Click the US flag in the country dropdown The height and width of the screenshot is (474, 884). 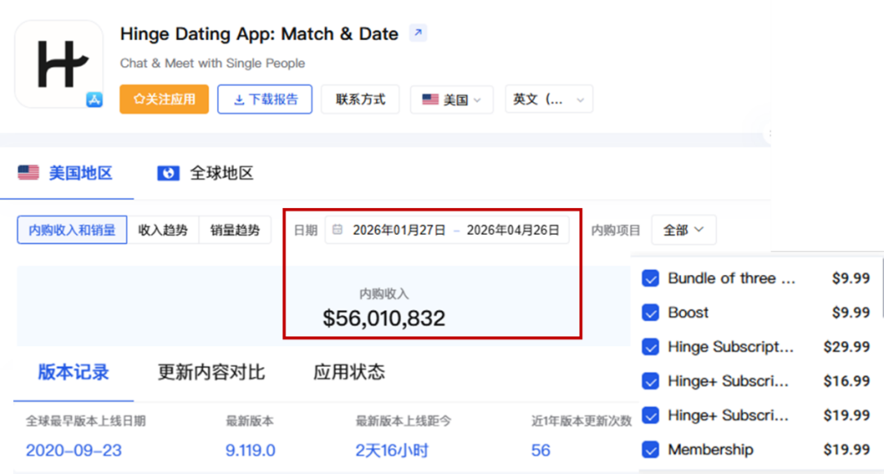(431, 99)
